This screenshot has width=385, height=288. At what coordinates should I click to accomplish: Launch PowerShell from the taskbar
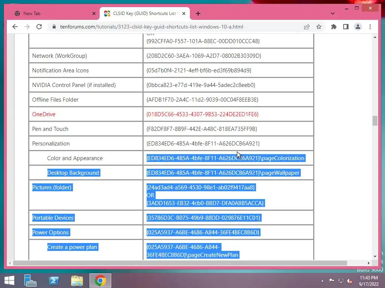[54, 280]
